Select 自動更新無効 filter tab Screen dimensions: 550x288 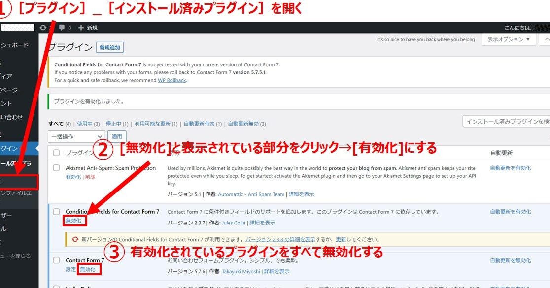243,124
